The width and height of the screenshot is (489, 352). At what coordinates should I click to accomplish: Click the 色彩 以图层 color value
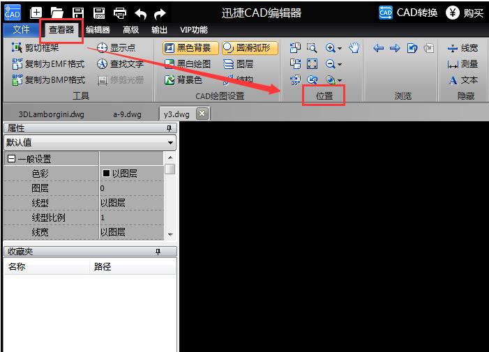point(132,174)
